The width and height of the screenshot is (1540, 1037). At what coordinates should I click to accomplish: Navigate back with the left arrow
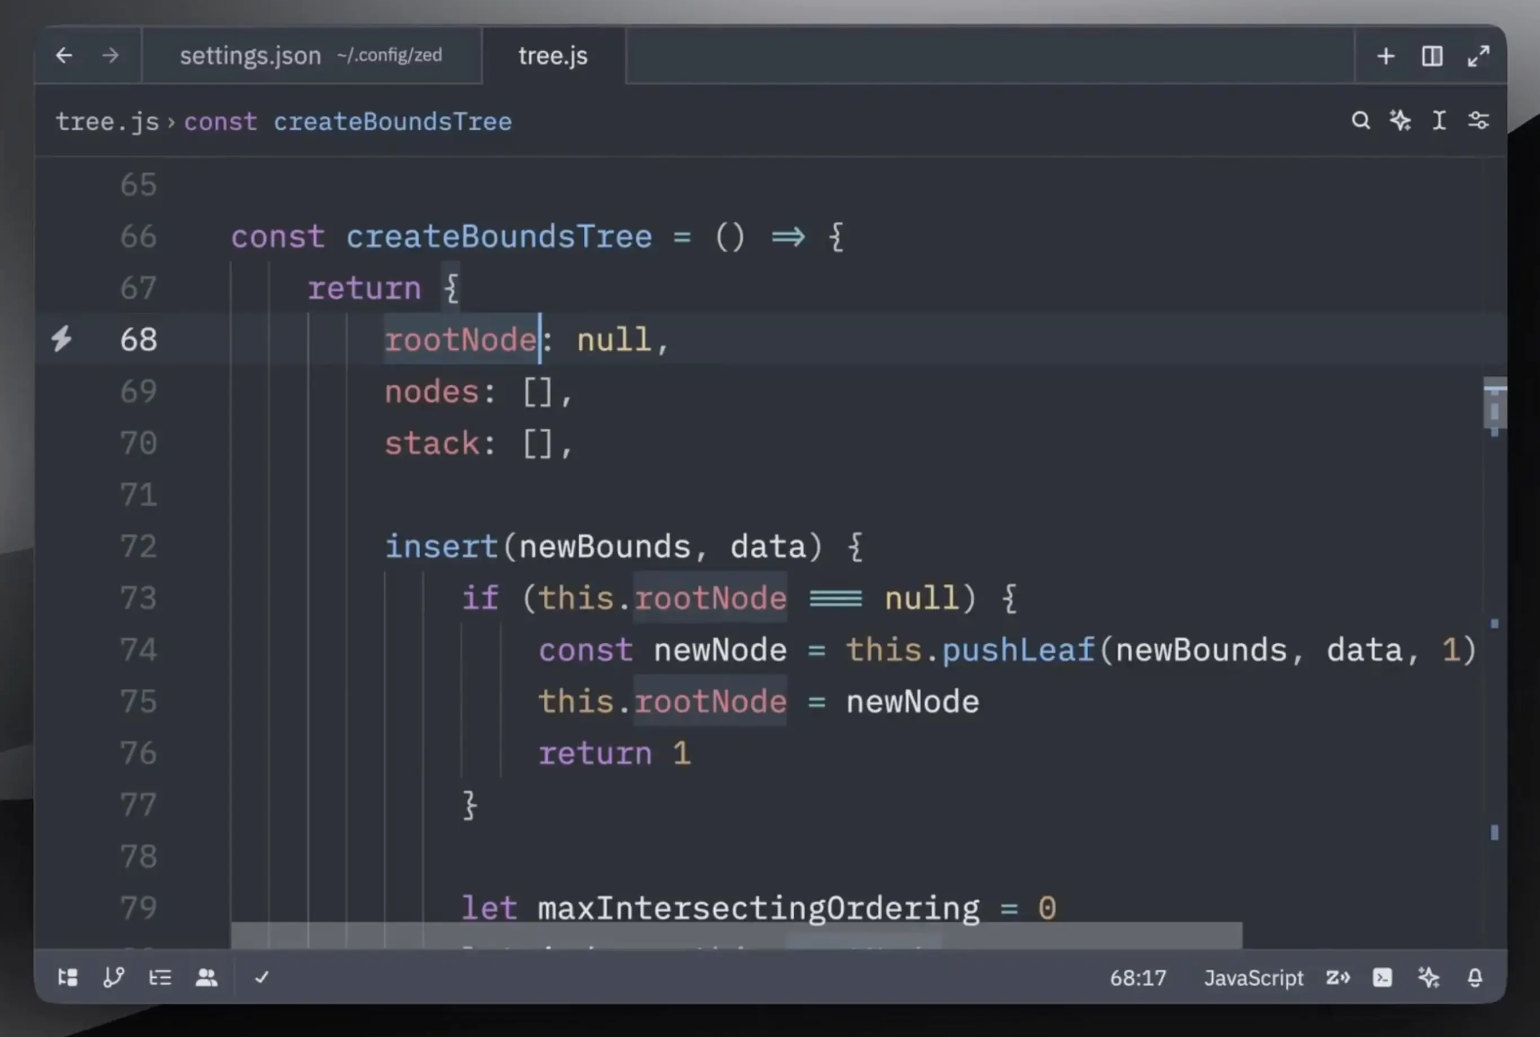pos(64,55)
